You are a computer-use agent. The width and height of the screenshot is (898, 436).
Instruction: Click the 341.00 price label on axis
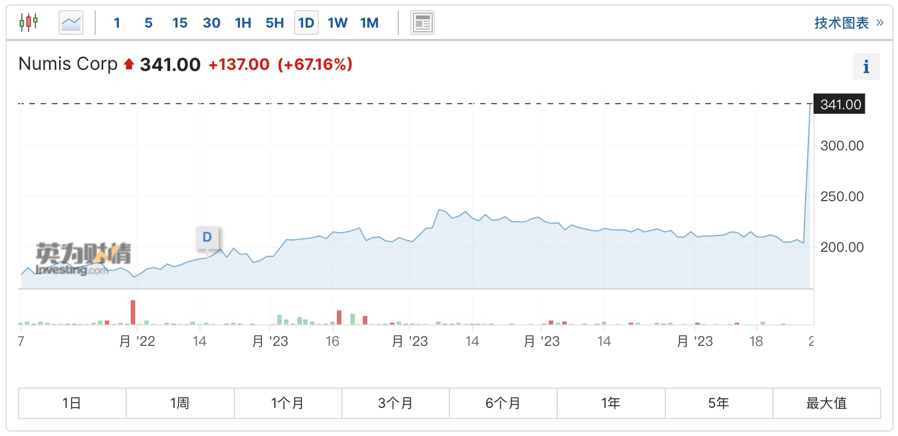[x=840, y=104]
